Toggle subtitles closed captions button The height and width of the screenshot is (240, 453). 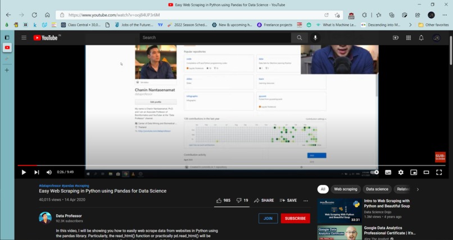coord(388,172)
